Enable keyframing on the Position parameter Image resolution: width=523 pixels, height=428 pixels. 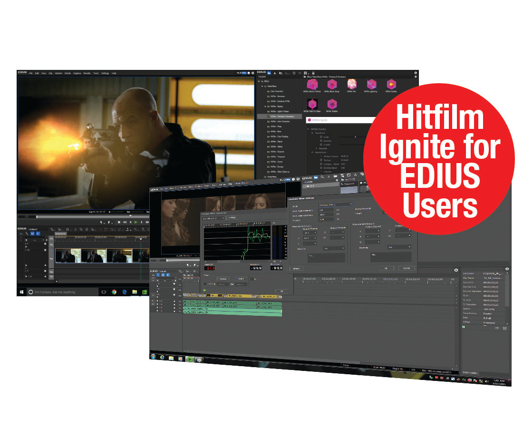(x=320, y=141)
